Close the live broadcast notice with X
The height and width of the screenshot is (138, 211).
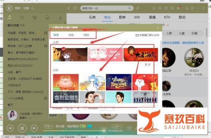coord(62,116)
